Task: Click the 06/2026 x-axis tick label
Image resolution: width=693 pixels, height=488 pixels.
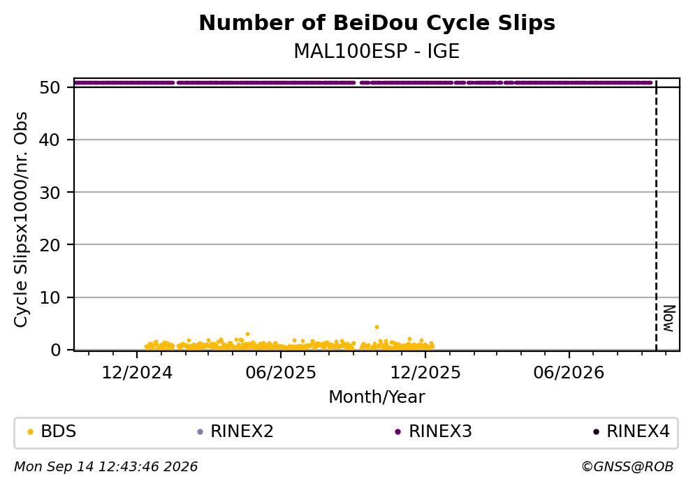Action: click(x=569, y=374)
